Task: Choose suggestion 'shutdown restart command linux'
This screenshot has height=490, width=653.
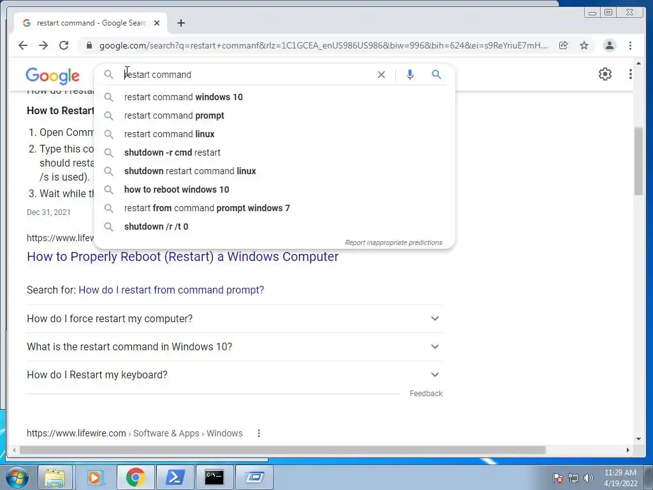Action: click(x=275, y=171)
